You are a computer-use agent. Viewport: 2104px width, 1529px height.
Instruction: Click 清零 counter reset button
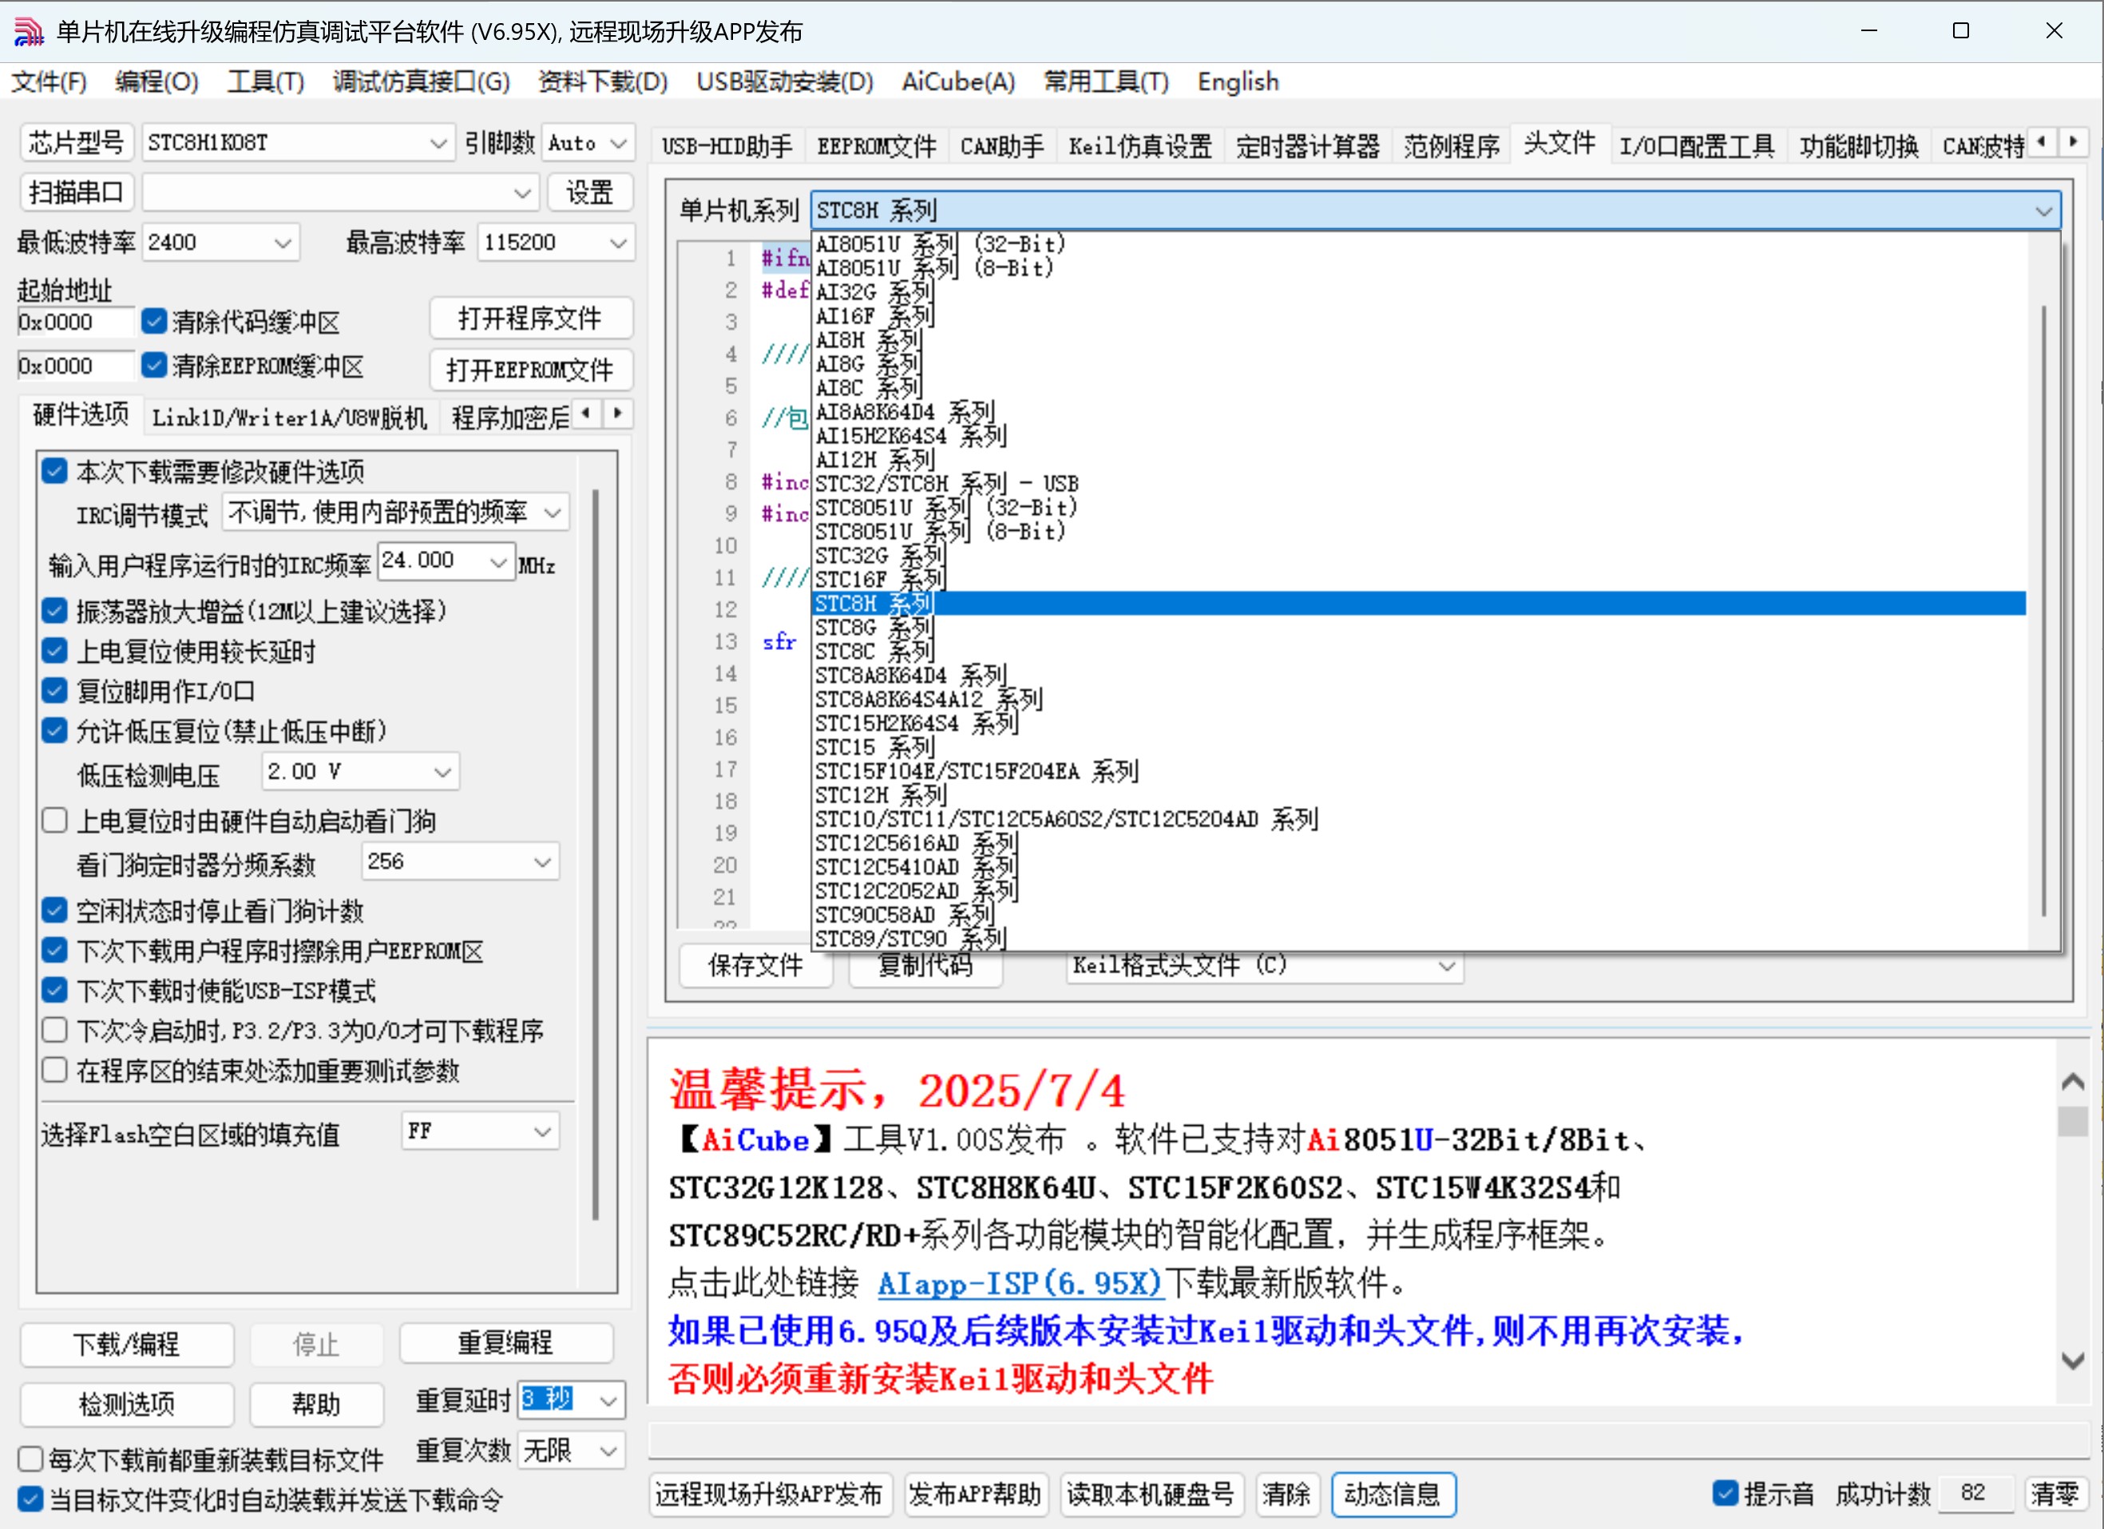[2054, 1494]
